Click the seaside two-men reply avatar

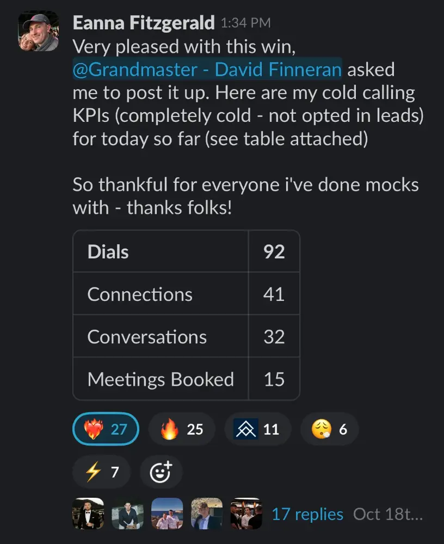167,514
